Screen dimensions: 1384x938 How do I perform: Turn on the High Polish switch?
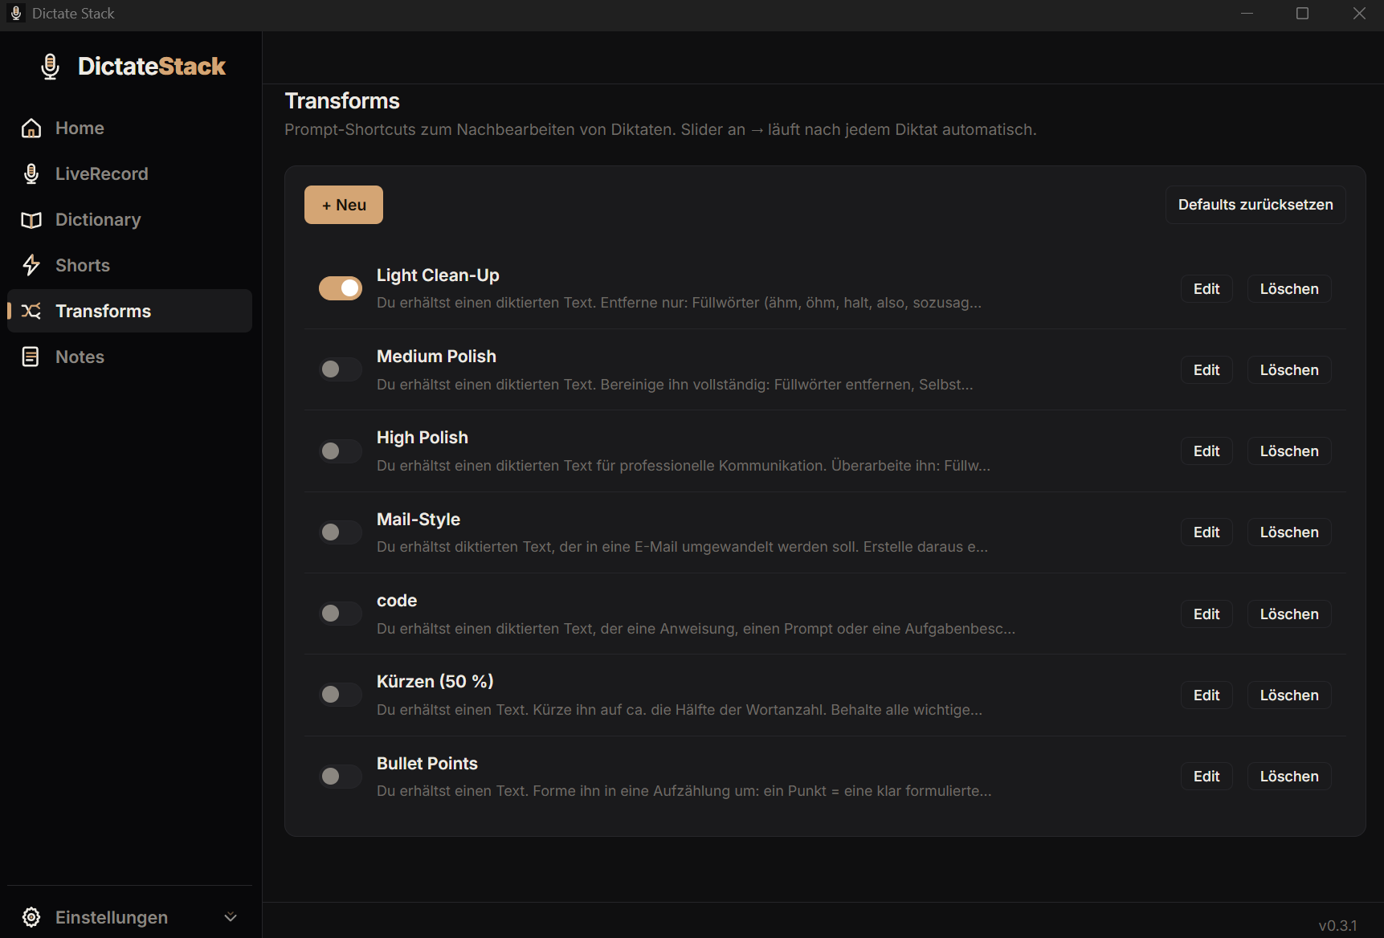click(341, 451)
